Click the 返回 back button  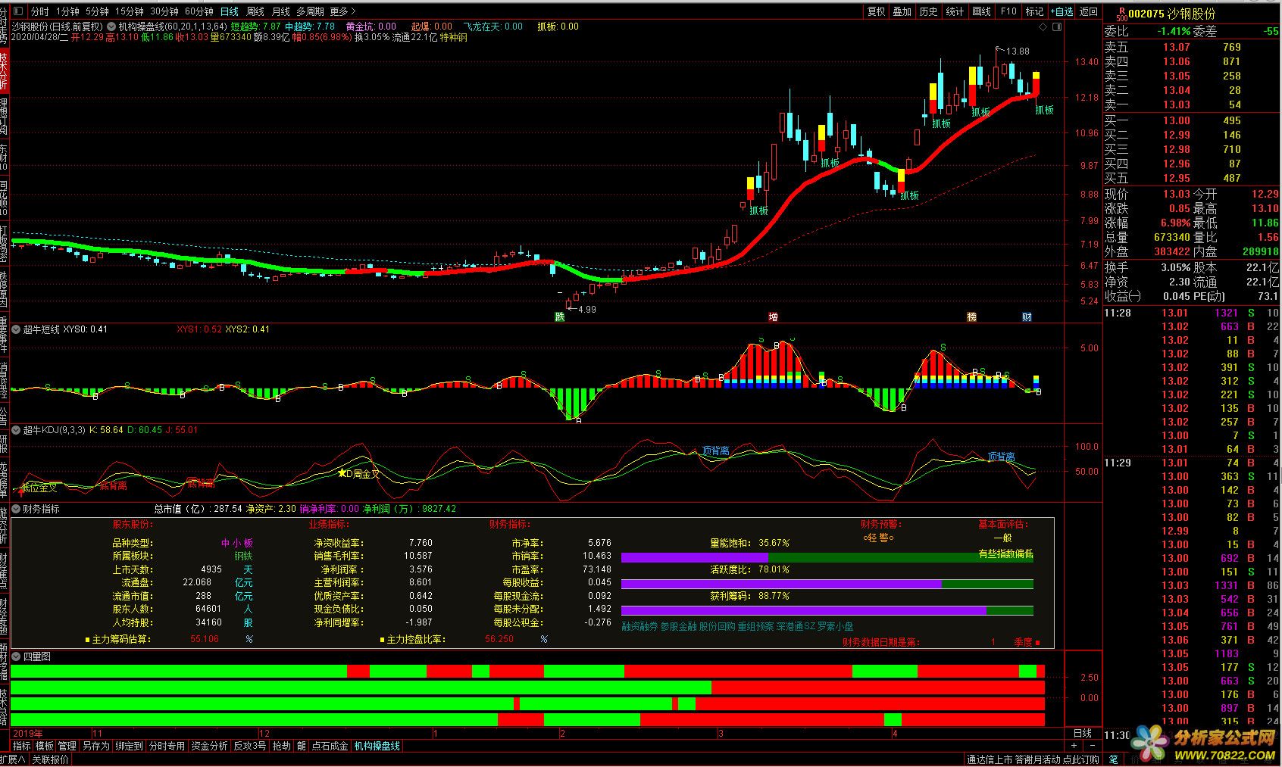click(x=1089, y=11)
